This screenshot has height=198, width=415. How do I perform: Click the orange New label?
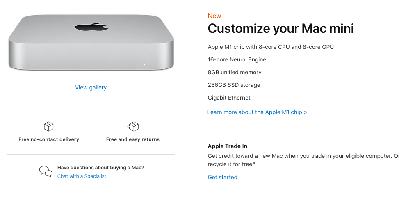point(214,16)
